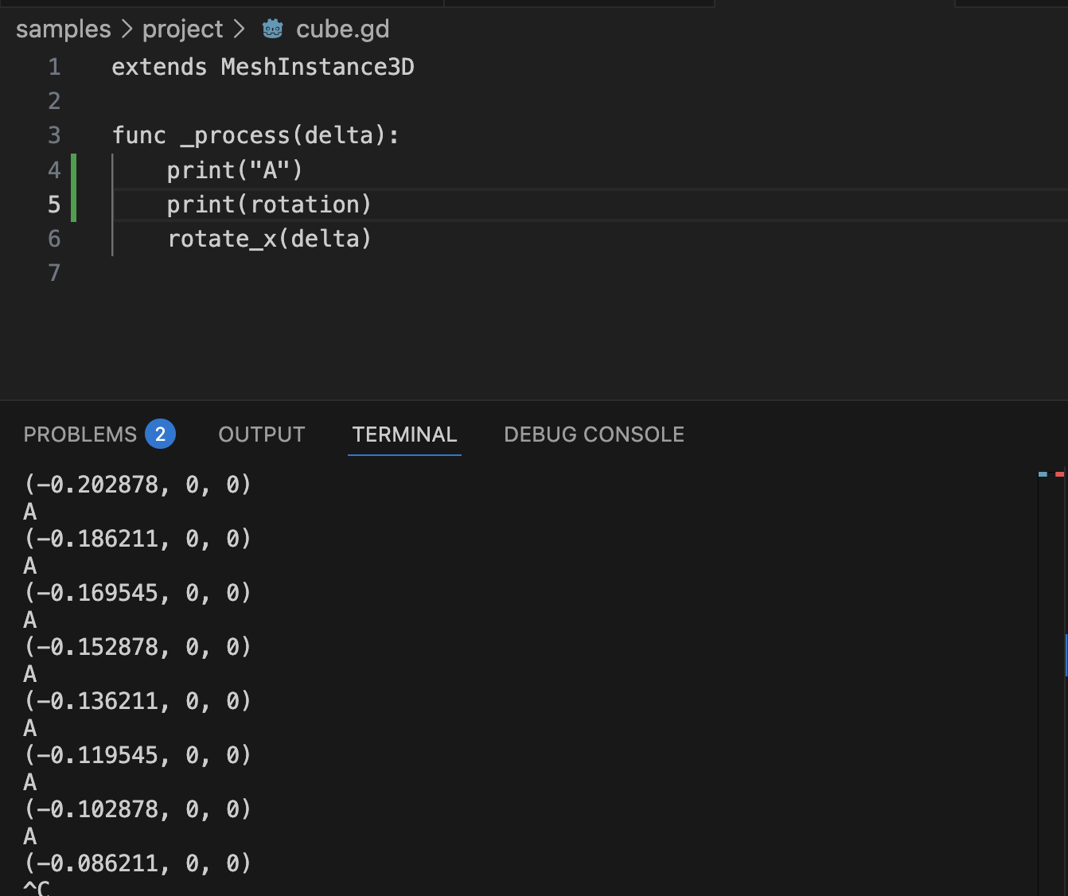Place cursor on extends MeshInstance3D
This screenshot has width=1068, height=896.
(263, 67)
